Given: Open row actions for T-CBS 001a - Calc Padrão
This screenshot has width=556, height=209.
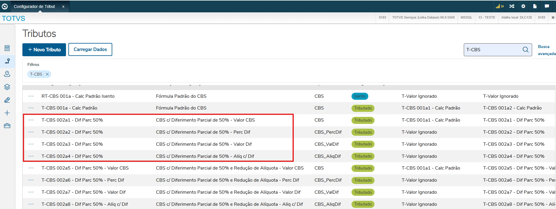Looking at the screenshot, I should click(x=31, y=108).
